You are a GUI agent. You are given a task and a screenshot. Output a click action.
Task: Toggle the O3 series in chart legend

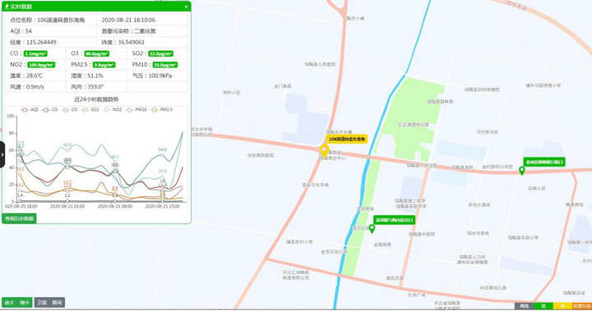tap(70, 110)
